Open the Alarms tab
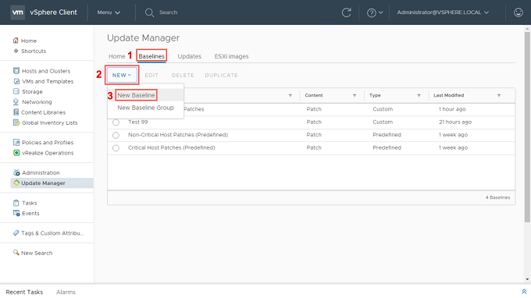This screenshot has height=298, width=531. click(x=66, y=292)
